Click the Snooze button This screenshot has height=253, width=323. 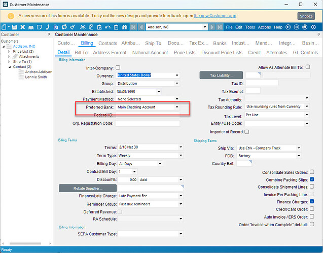tap(306, 16)
